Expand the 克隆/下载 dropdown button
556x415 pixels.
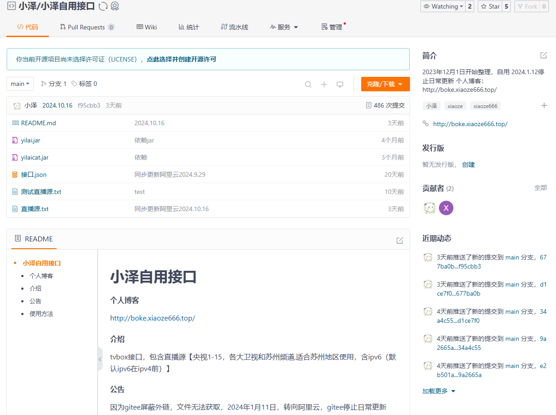[x=385, y=84]
